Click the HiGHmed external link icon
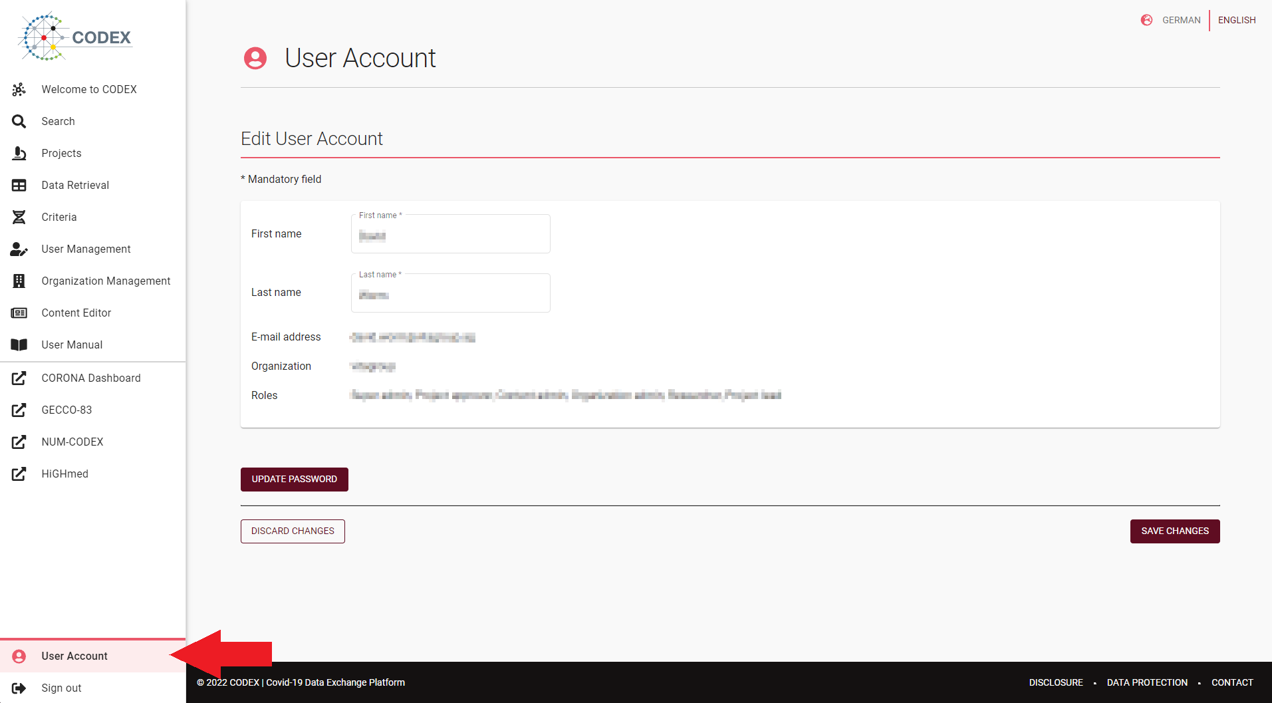This screenshot has height=703, width=1272. (x=19, y=474)
